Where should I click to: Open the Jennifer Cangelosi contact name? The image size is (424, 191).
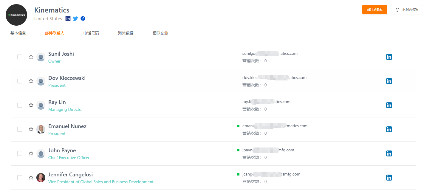click(x=70, y=175)
